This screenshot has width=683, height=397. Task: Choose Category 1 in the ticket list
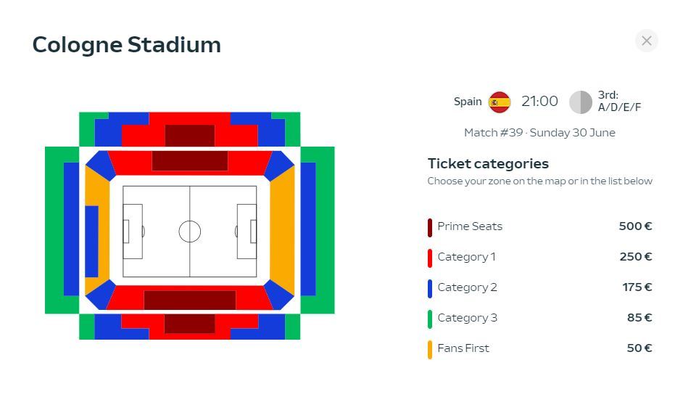[540, 257]
